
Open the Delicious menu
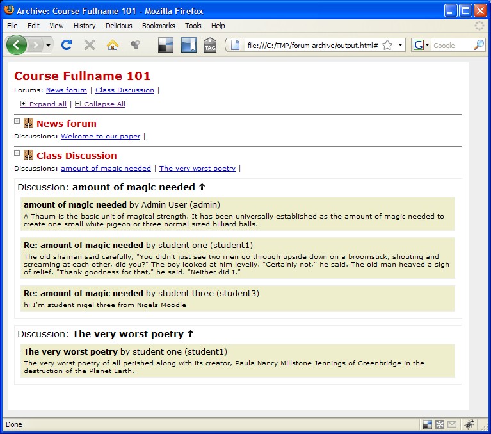(x=118, y=26)
